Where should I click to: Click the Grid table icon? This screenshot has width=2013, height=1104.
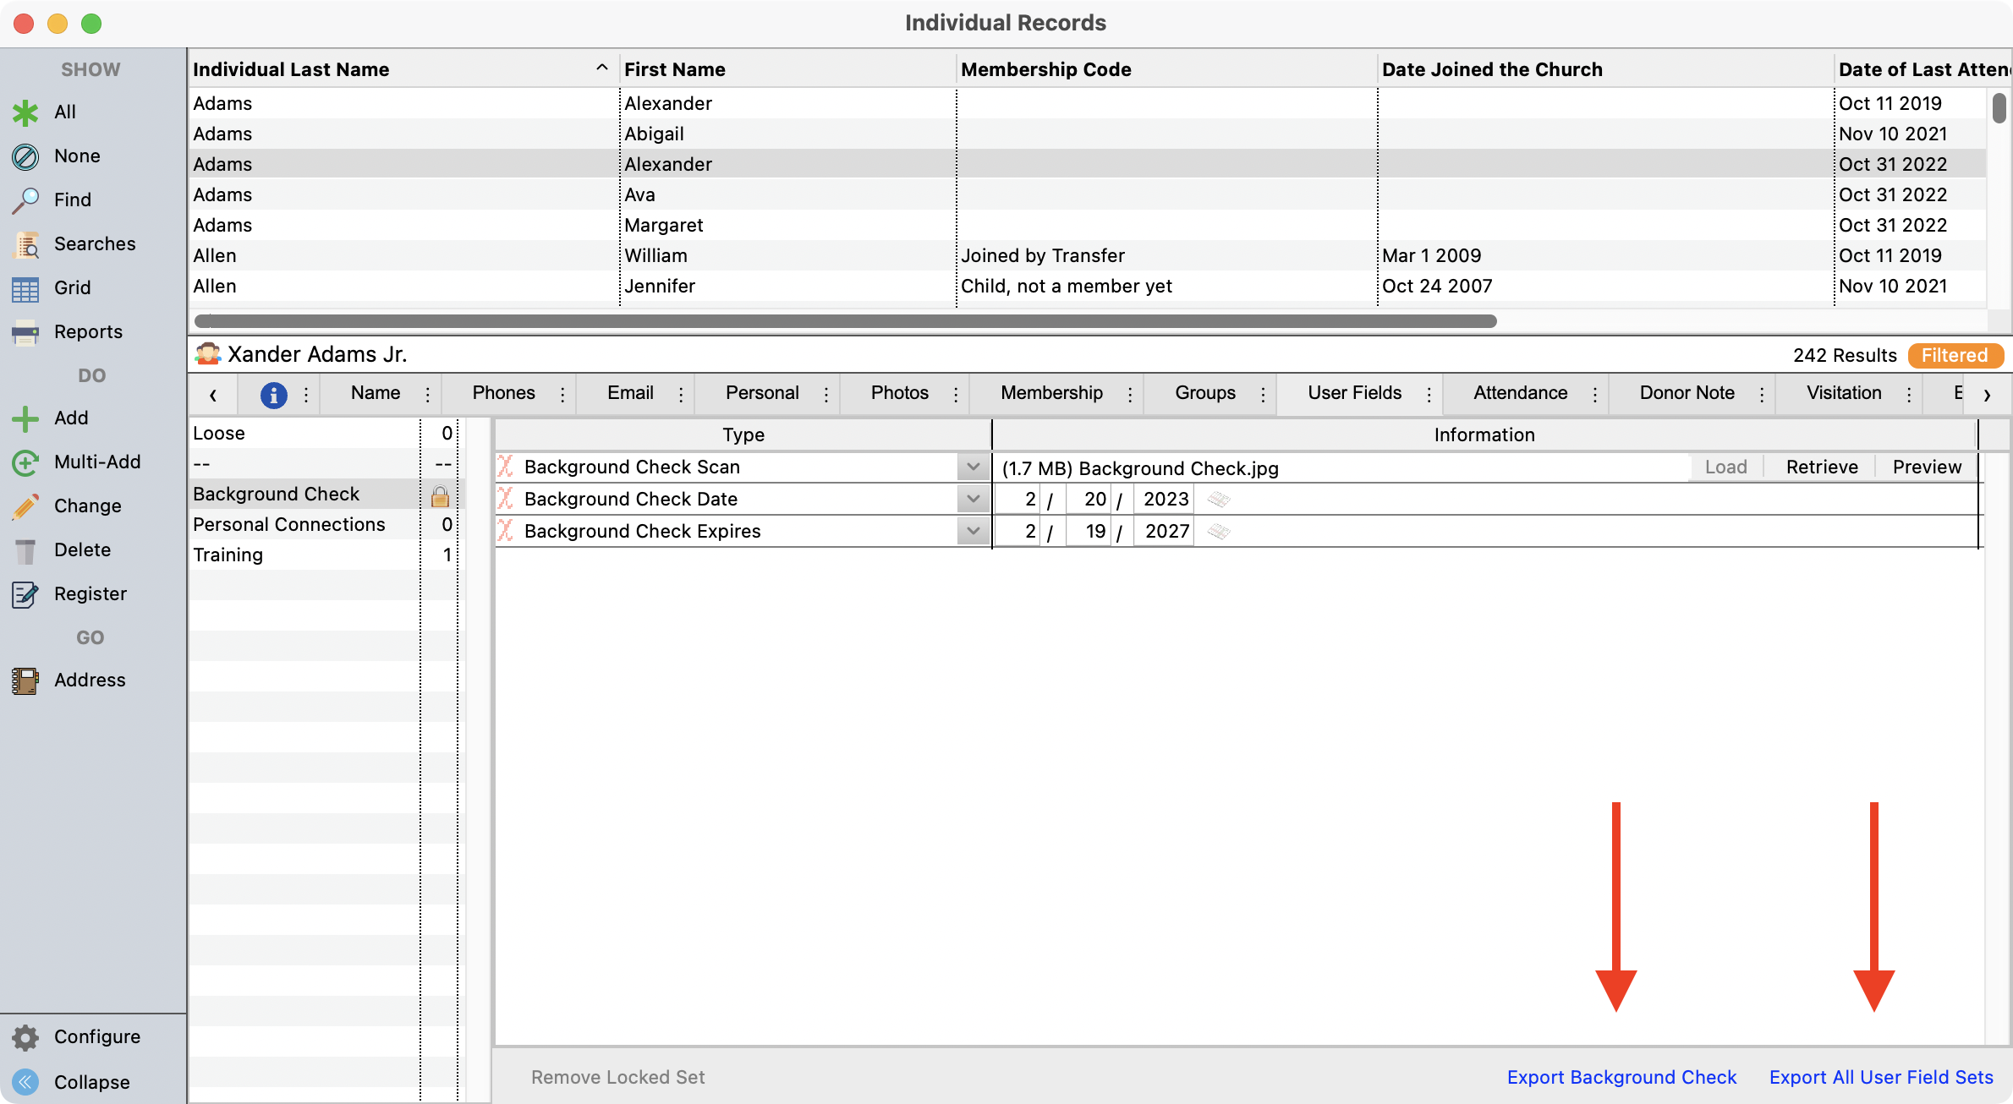click(25, 288)
